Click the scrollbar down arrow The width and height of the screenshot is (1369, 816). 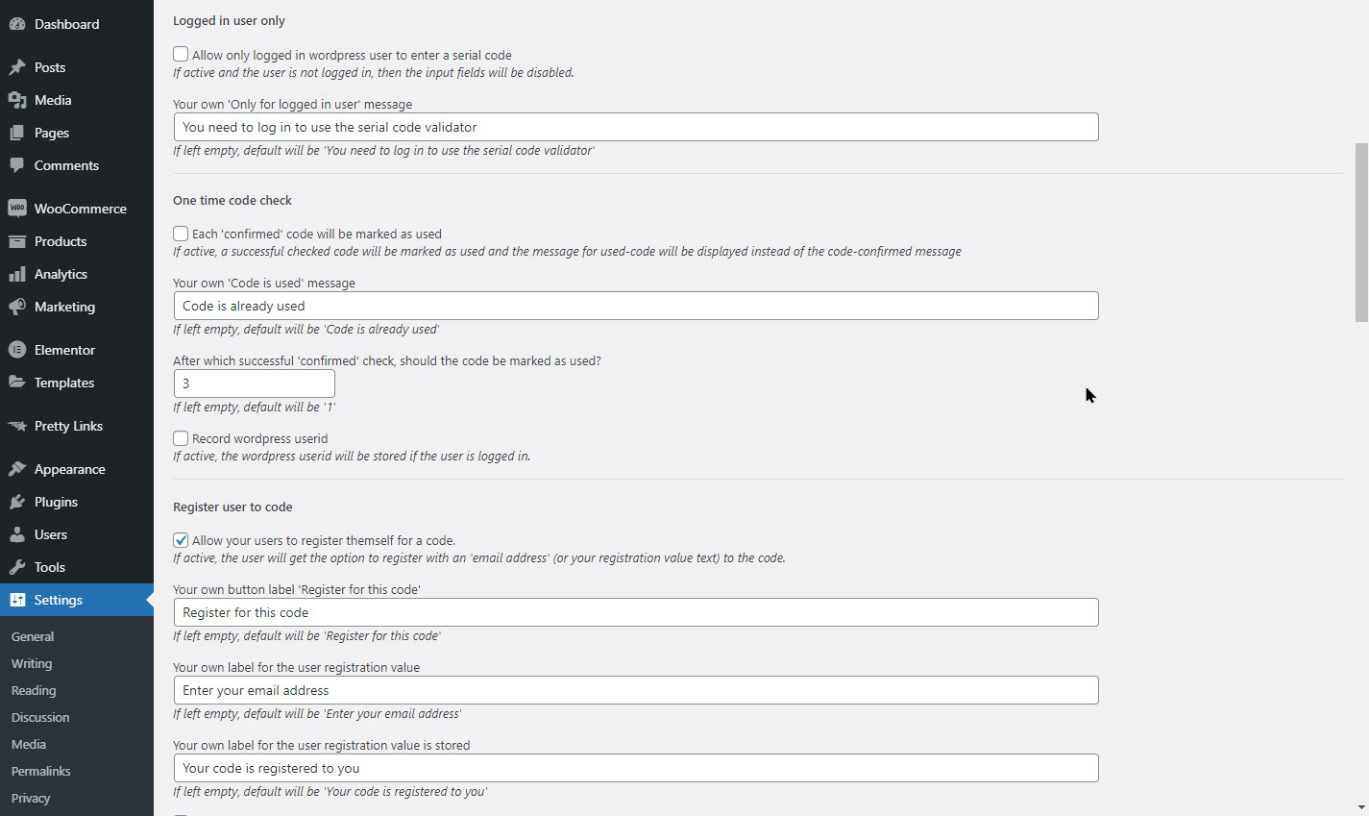pos(1361,808)
